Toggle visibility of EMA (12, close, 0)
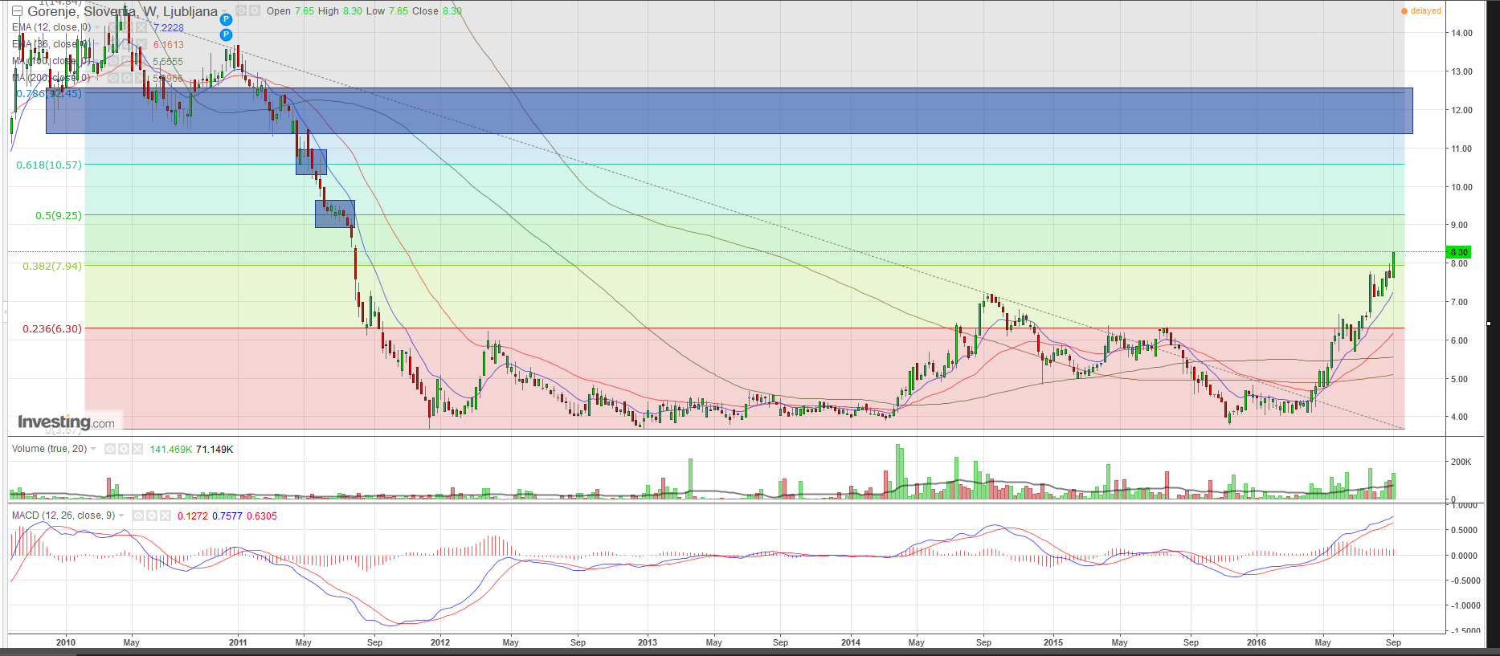Image resolution: width=1500 pixels, height=656 pixels. point(113,27)
